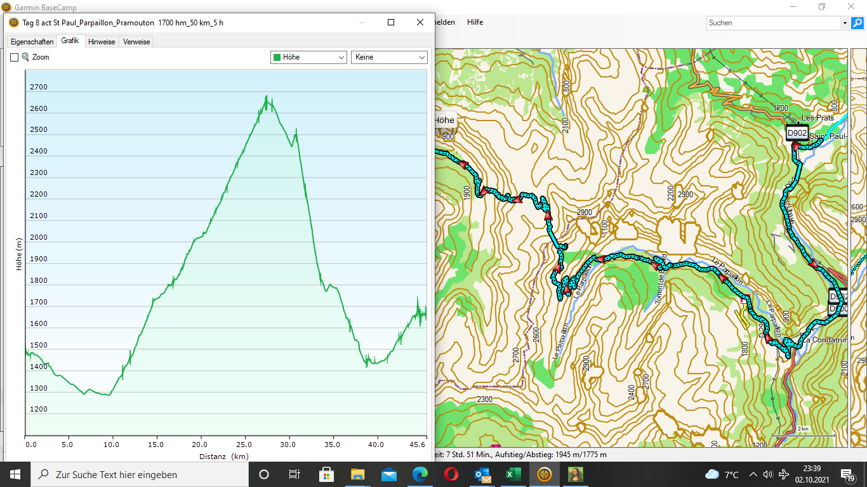
Task: Click the D902 road shield on the map
Action: [797, 133]
